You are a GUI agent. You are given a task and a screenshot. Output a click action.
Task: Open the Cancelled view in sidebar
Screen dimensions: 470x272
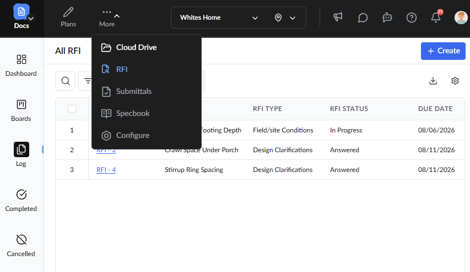click(x=21, y=246)
